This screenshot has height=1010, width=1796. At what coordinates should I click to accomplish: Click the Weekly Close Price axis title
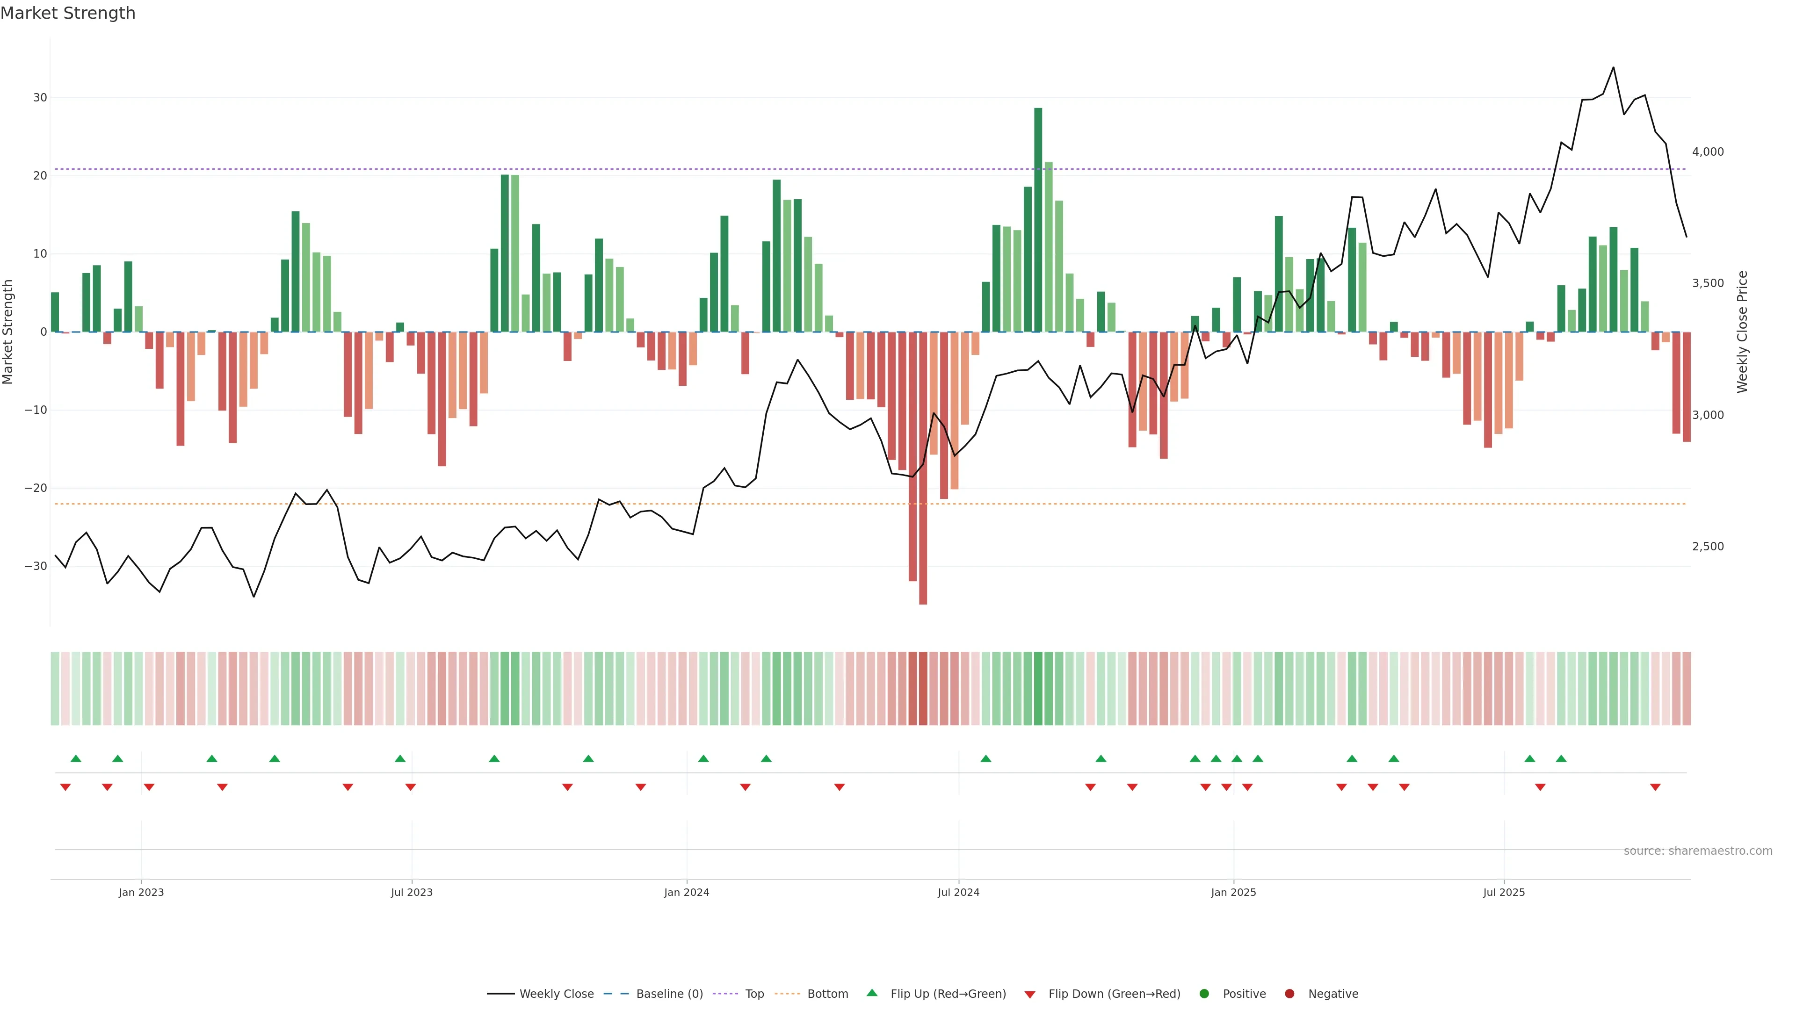tap(1742, 332)
